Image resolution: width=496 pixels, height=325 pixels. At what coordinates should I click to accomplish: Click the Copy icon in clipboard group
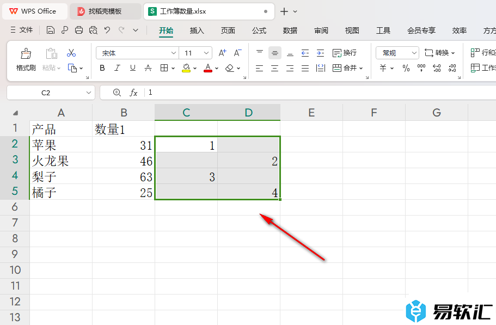72,68
